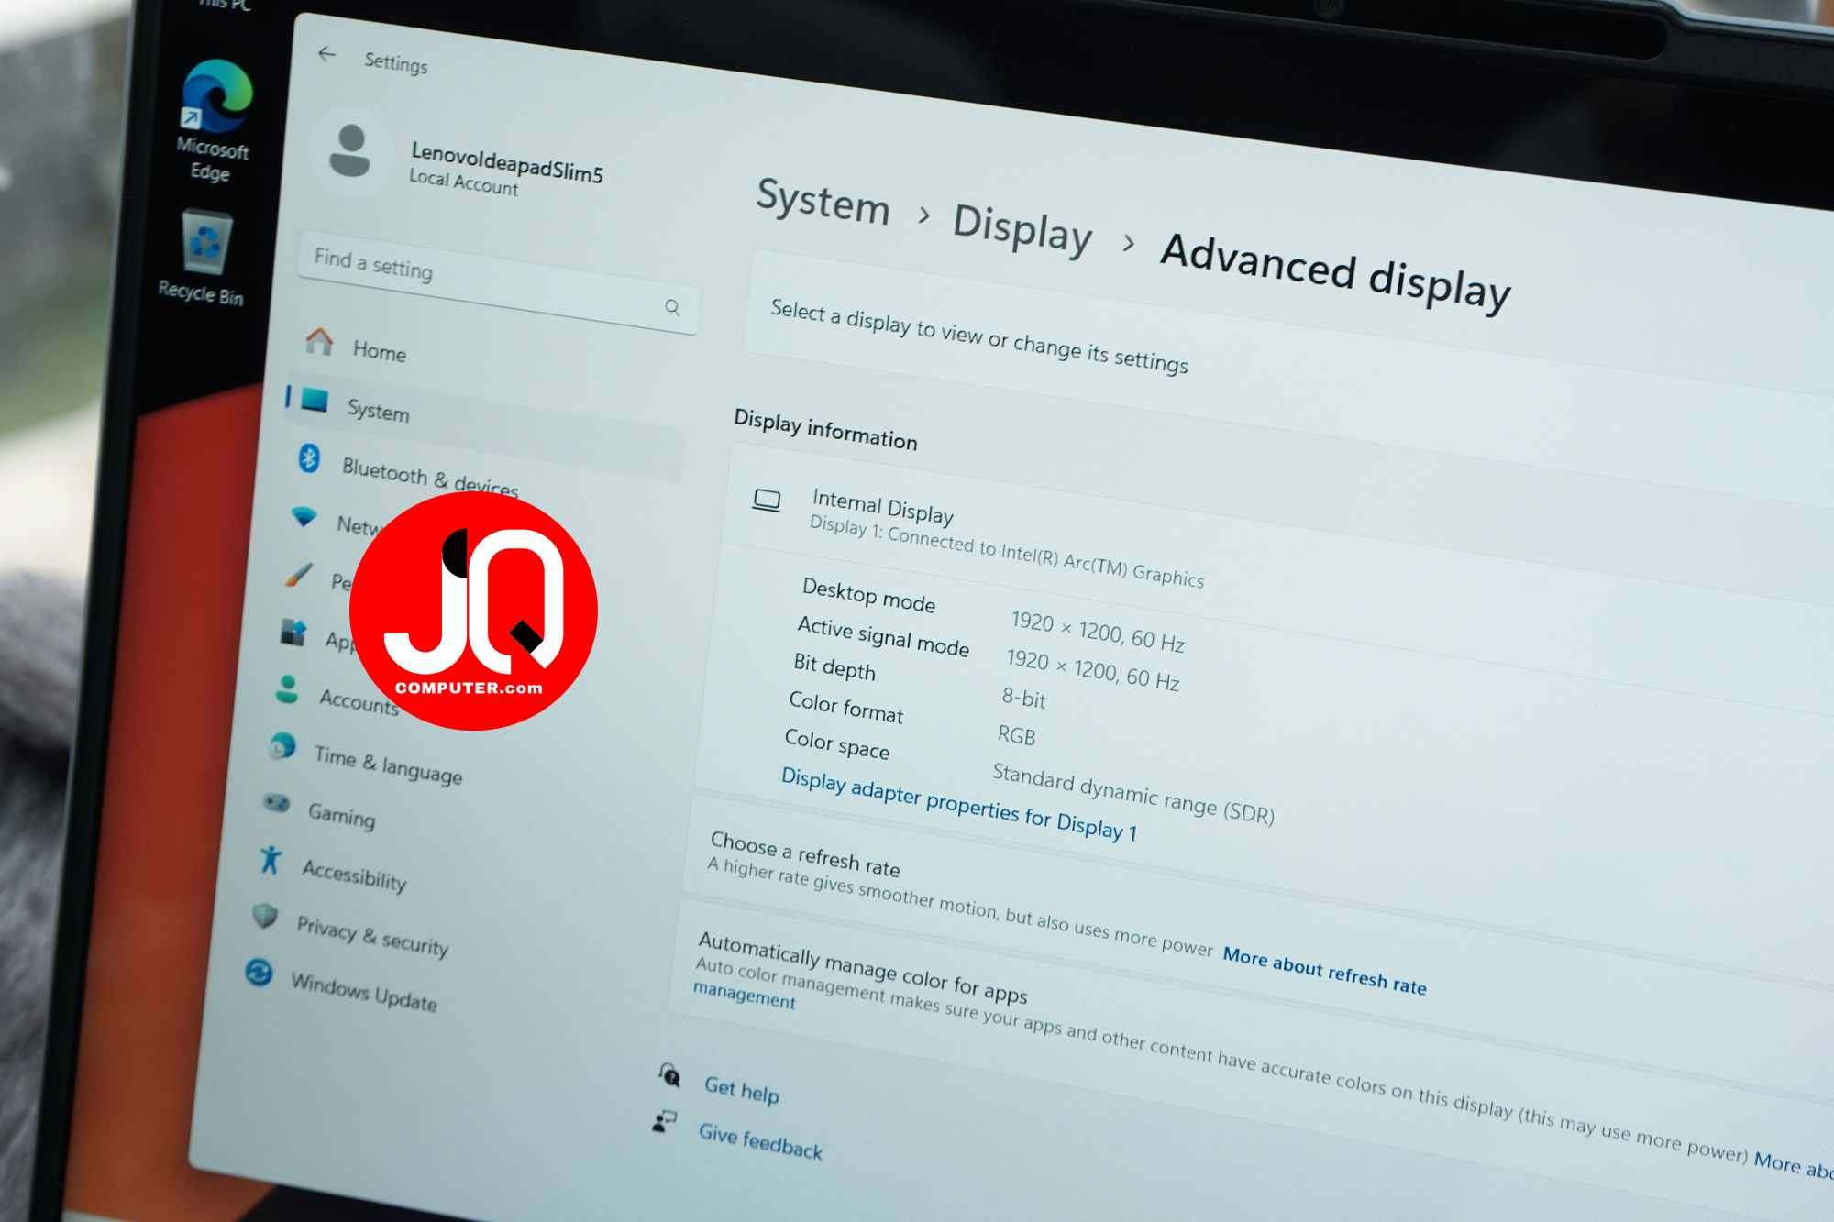Click the search magnifier icon
Image resolution: width=1834 pixels, height=1222 pixels.
(672, 307)
